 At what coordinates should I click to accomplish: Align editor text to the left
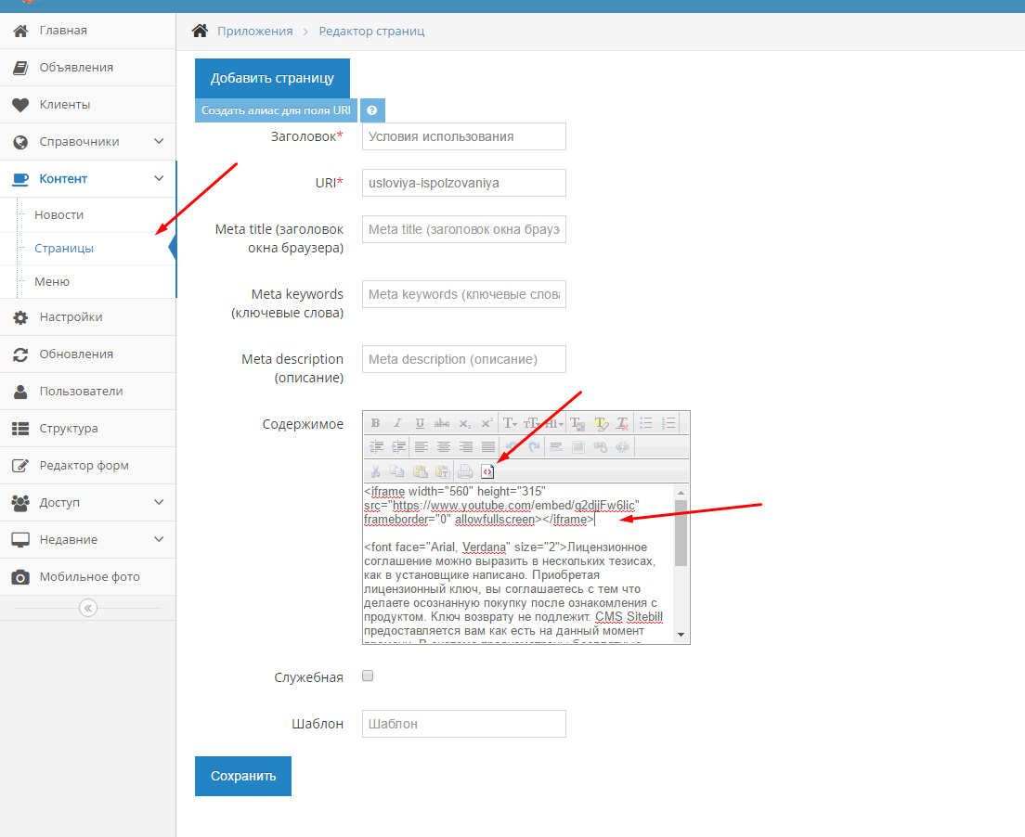coord(422,447)
